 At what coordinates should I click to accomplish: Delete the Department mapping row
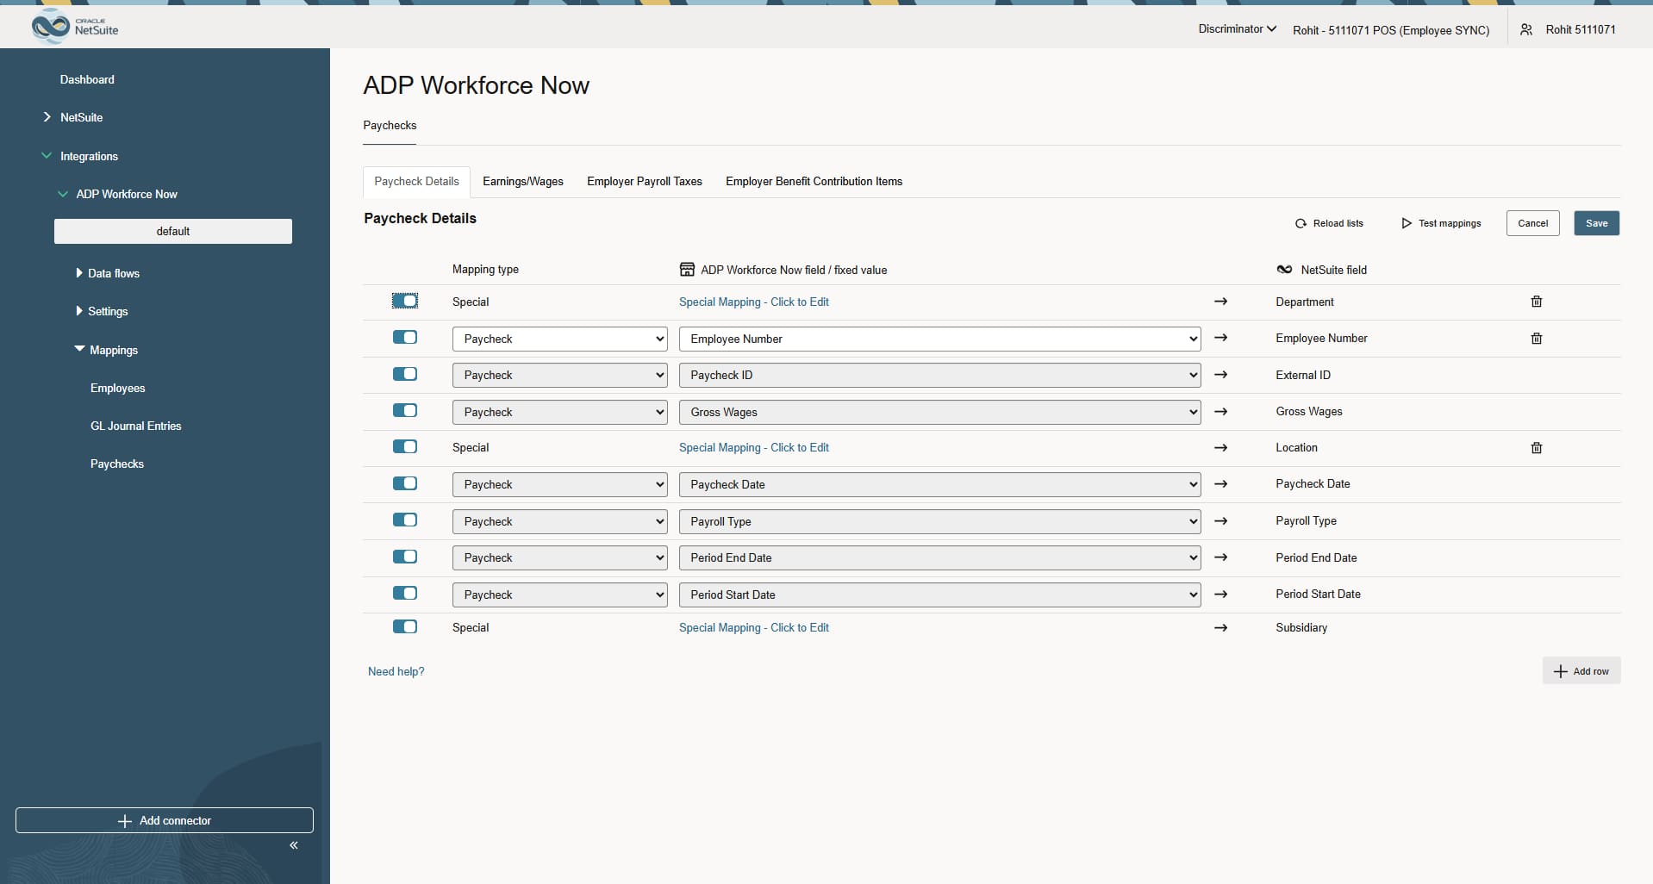(x=1536, y=302)
